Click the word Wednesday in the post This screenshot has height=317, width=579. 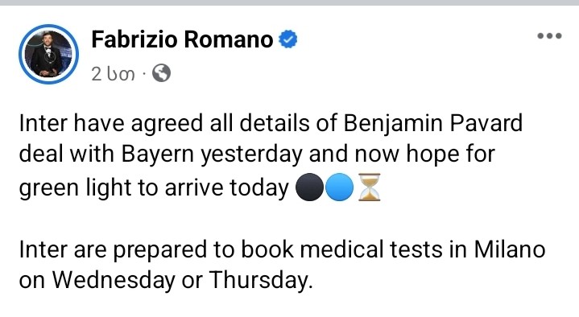tap(114, 280)
